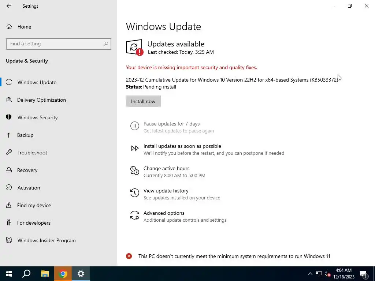Click 'Last checked: Today, 3:29 AM' text
The image size is (375, 281).
click(x=181, y=52)
